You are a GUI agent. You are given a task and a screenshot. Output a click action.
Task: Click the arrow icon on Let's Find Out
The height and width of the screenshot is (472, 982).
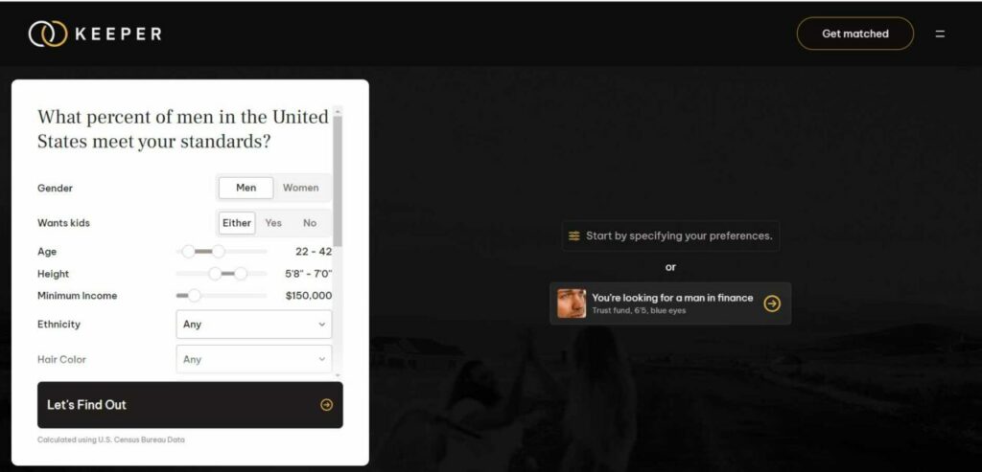(x=326, y=405)
